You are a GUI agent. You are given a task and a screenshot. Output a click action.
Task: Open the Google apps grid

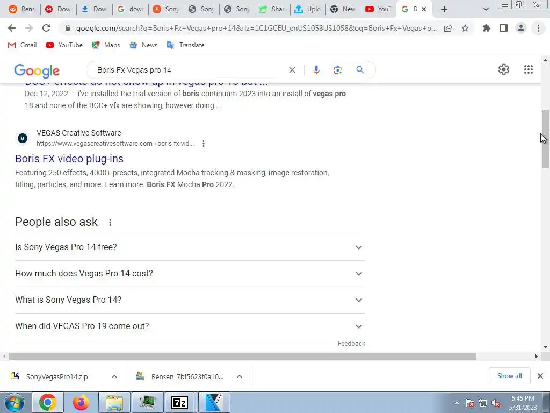coord(529,69)
